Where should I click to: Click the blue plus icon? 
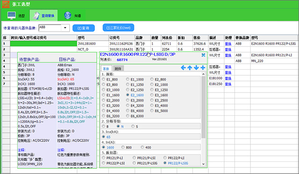pos(203,67)
